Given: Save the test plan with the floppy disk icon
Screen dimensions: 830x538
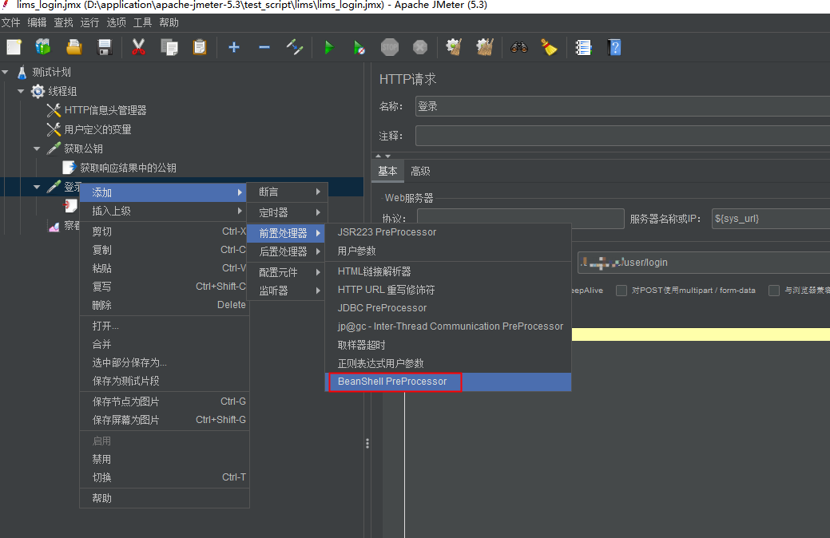Looking at the screenshot, I should pos(105,47).
